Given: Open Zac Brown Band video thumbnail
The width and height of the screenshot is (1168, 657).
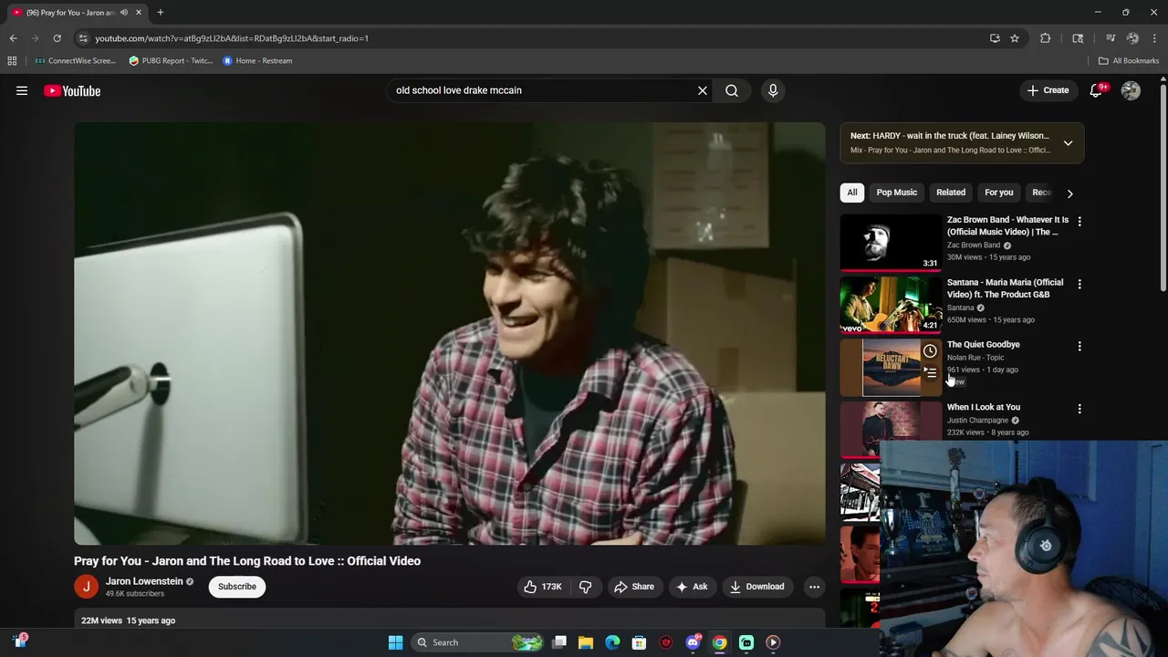Looking at the screenshot, I should [891, 243].
